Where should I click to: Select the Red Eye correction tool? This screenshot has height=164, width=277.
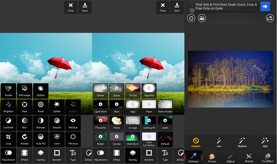pos(73,123)
